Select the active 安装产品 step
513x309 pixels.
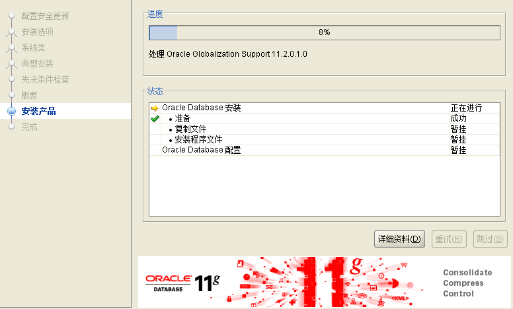pyautogui.click(x=38, y=111)
